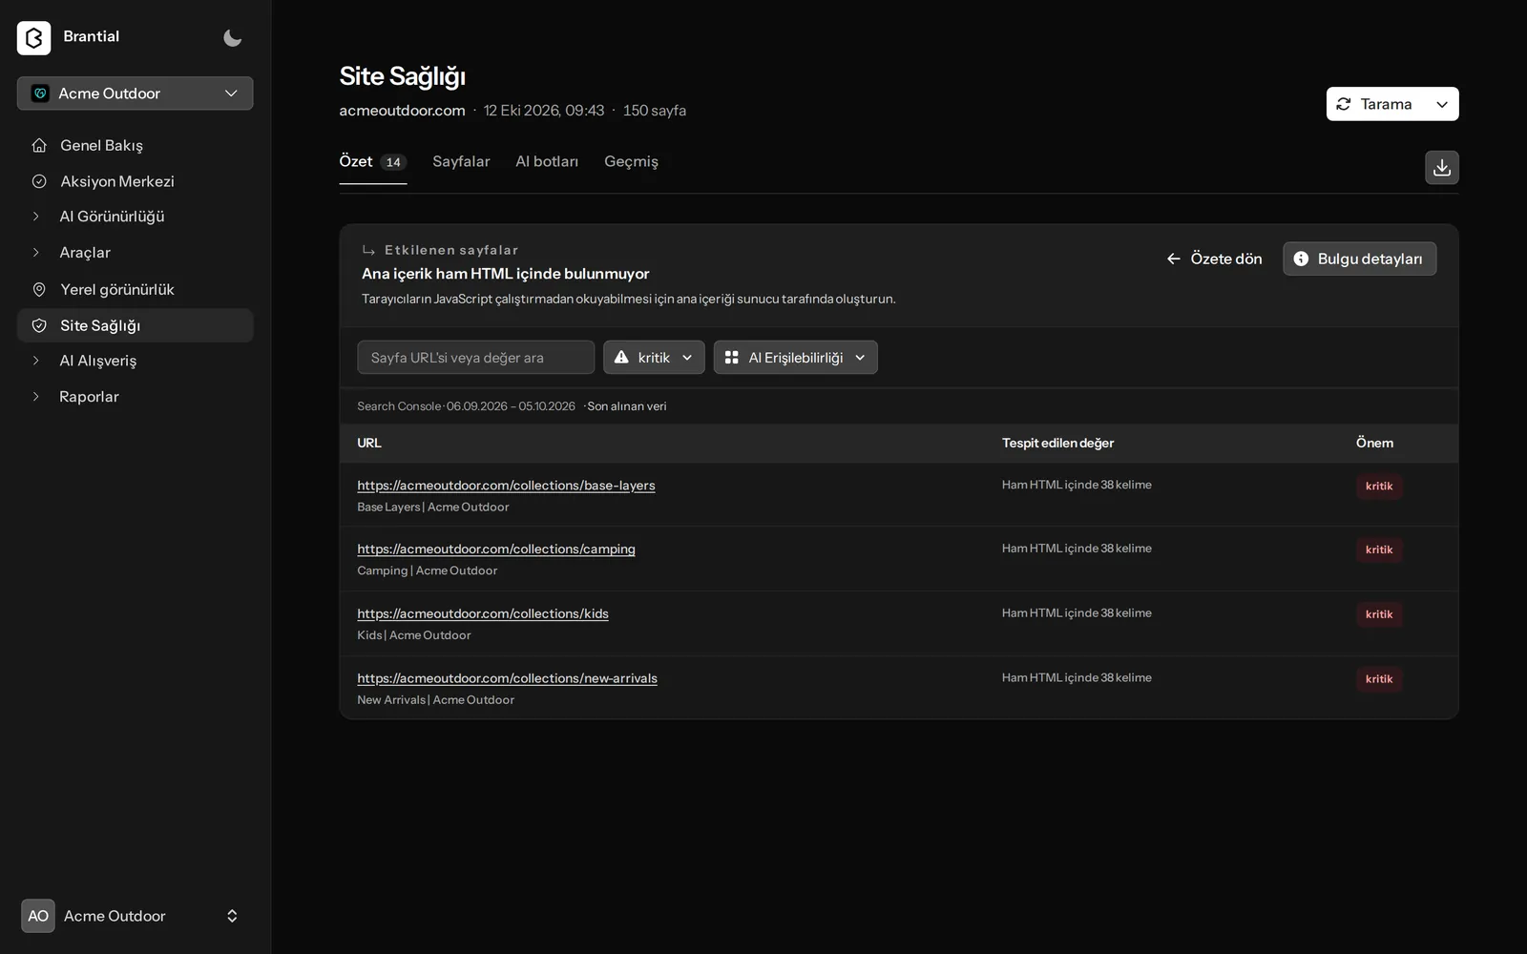This screenshot has height=954, width=1527.
Task: Toggle dark mode moon icon
Action: [232, 37]
